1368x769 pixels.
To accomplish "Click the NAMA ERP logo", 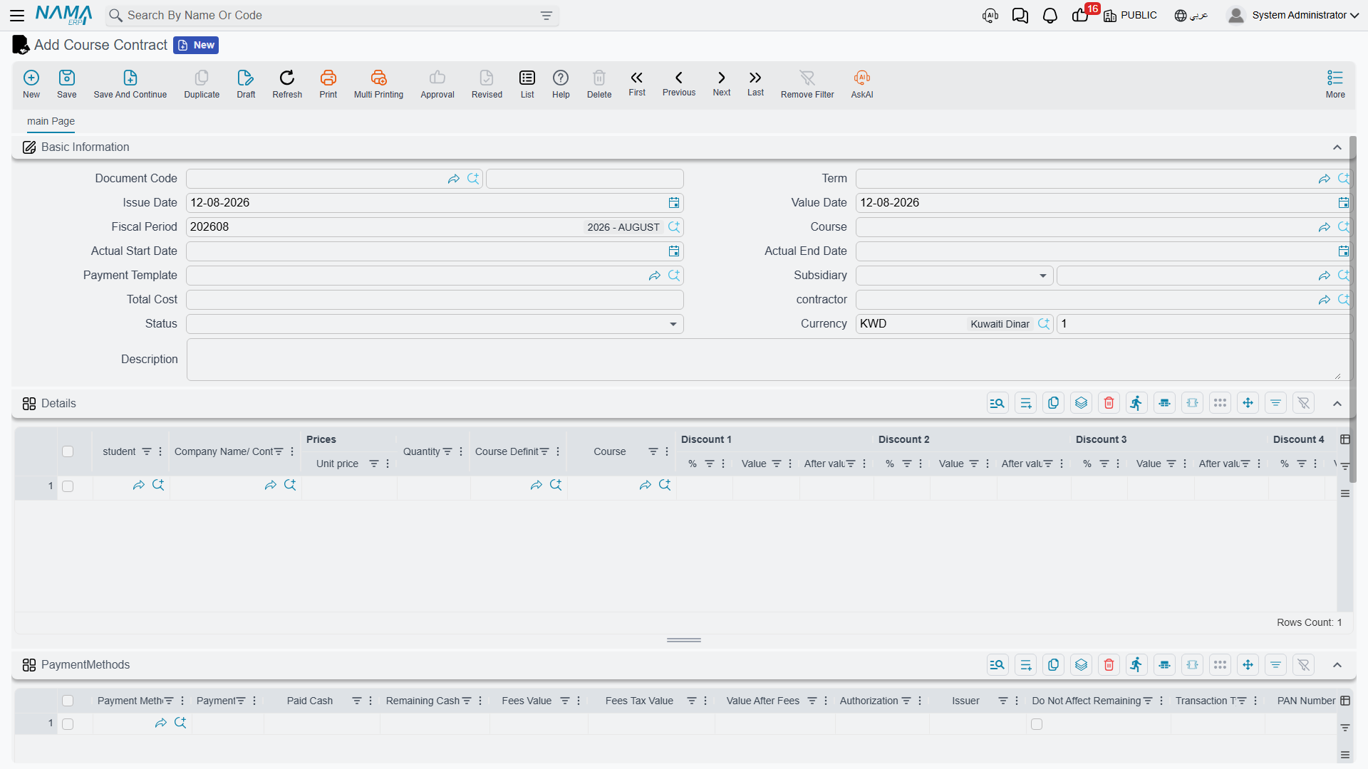I will (63, 15).
